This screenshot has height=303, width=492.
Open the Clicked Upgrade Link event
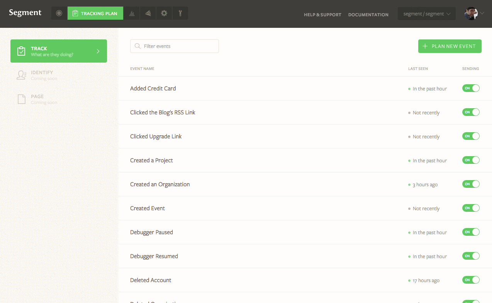click(156, 136)
